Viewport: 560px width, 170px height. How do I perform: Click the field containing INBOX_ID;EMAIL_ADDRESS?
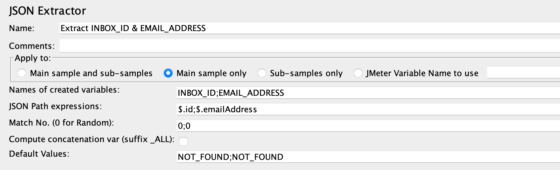coord(368,93)
